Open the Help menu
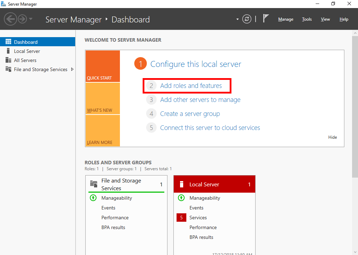This screenshot has width=358, height=255. tap(344, 19)
